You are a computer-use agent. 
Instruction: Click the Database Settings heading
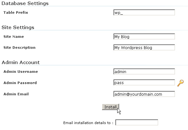[25, 3]
